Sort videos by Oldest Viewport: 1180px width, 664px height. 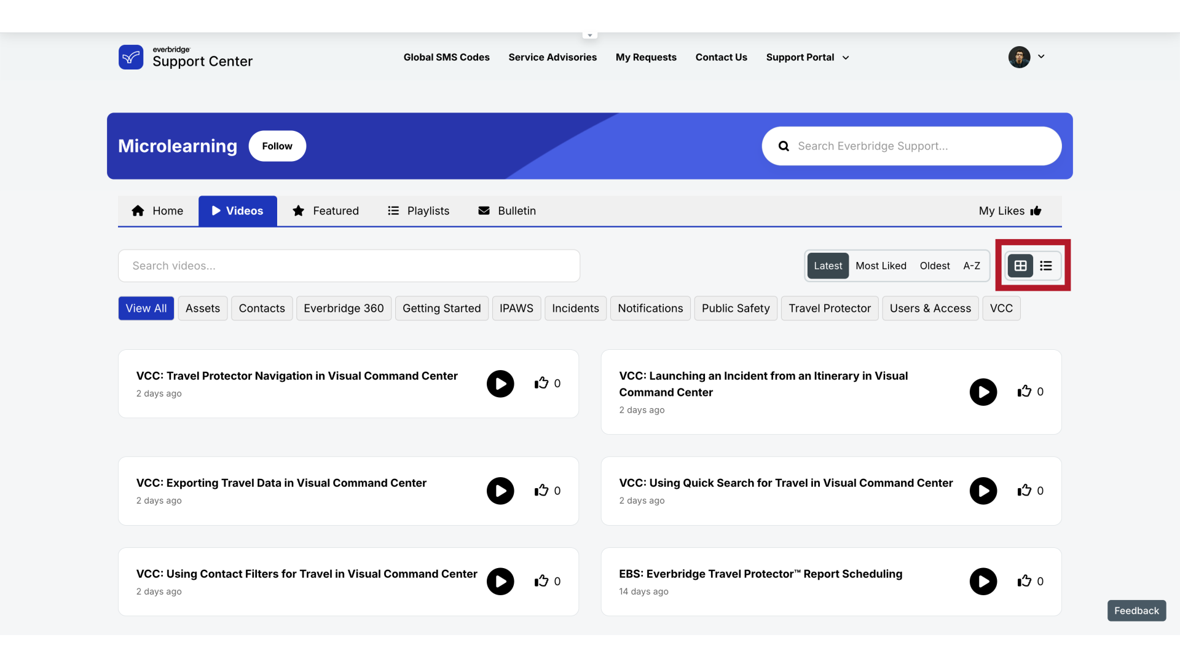[x=934, y=265]
